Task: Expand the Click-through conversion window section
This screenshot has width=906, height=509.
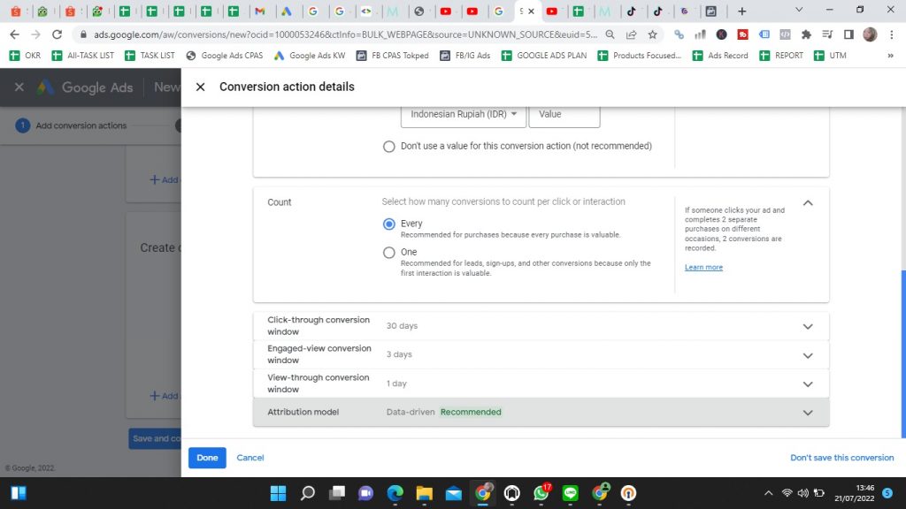Action: 807,326
